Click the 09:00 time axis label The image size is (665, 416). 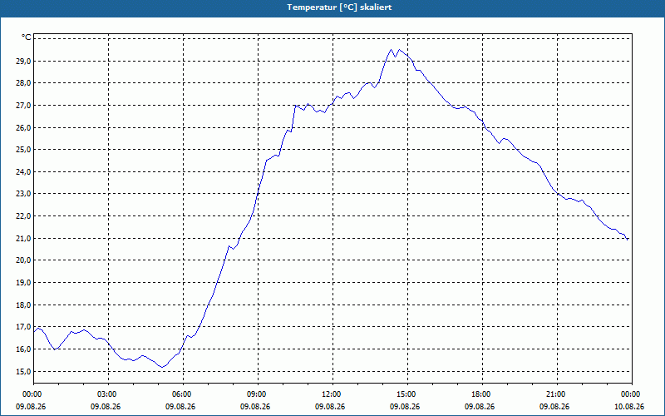pos(258,394)
